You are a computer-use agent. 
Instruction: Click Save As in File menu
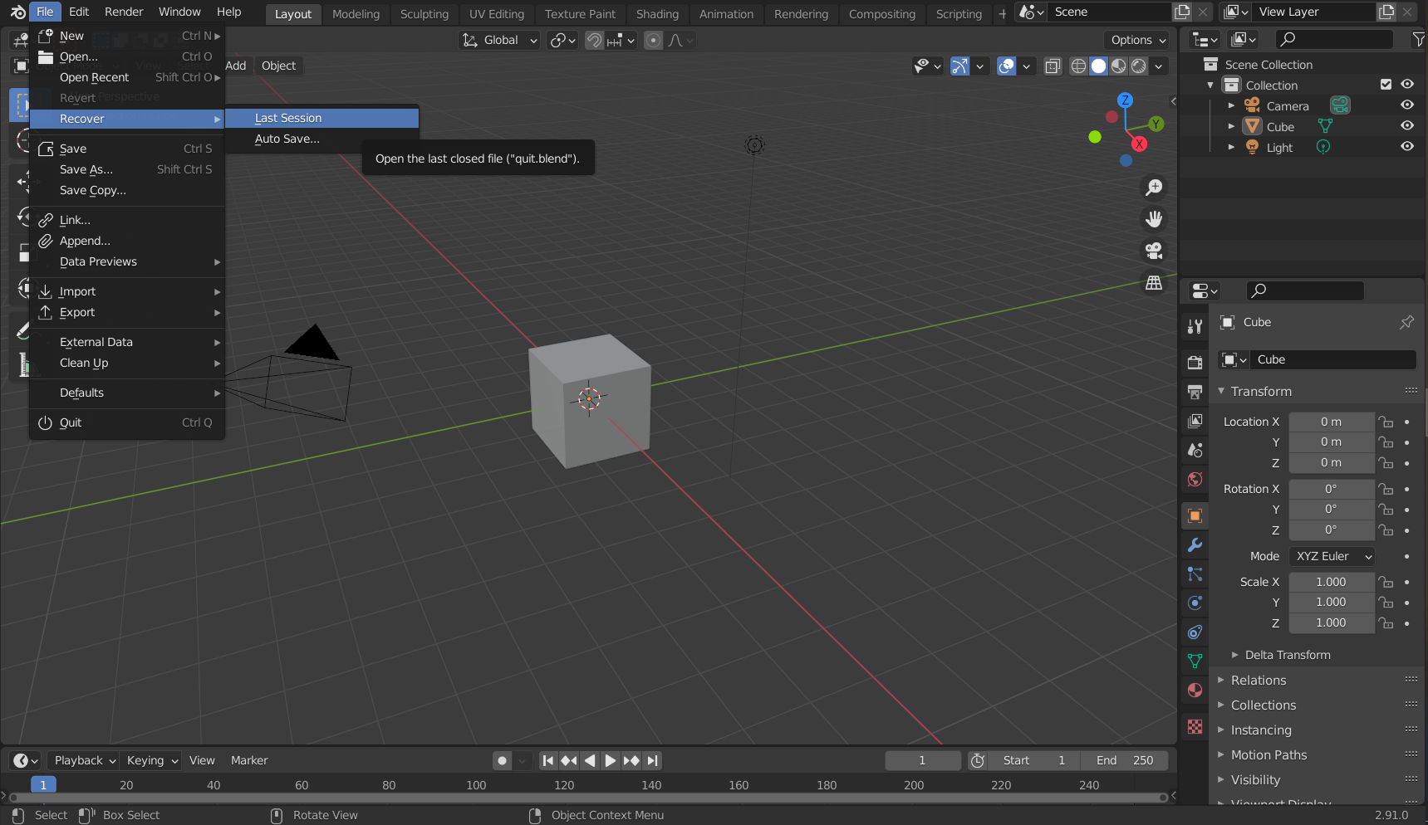point(86,169)
